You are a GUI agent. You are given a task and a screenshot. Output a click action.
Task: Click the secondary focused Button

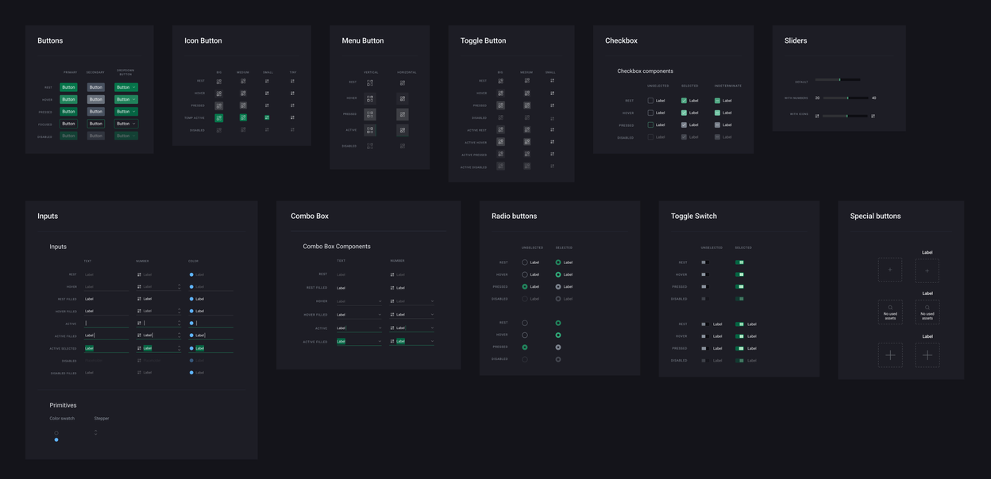pos(96,124)
